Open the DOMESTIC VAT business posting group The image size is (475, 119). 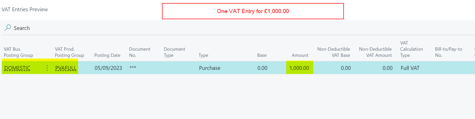tap(17, 68)
